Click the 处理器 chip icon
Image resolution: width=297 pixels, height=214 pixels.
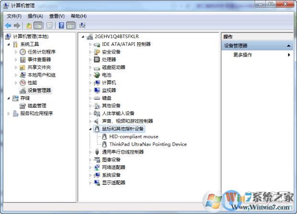97,60
